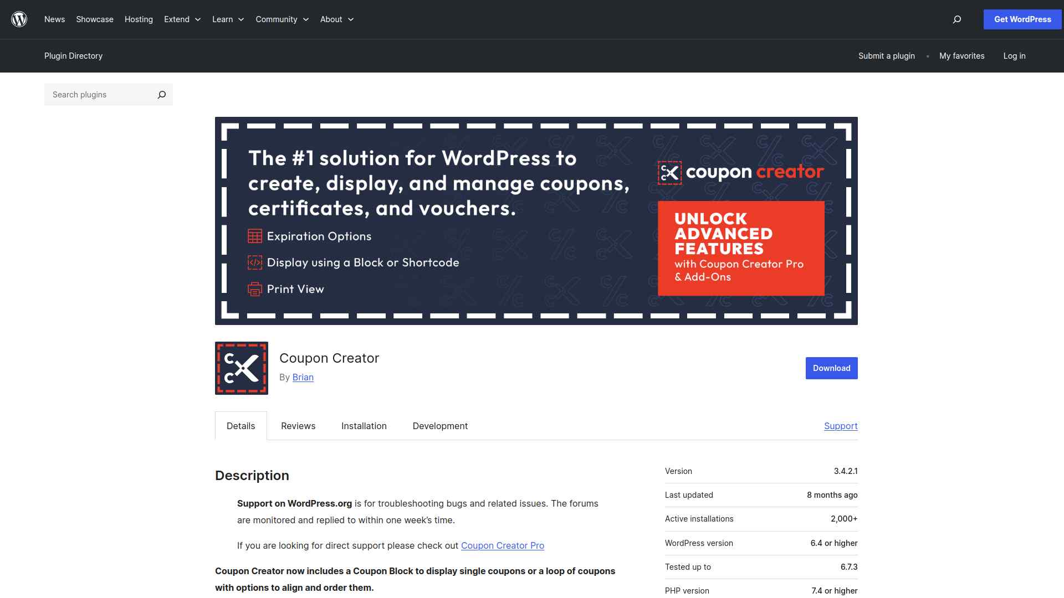Click the blue Download button
Viewport: 1064px width, 598px height.
pyautogui.click(x=831, y=368)
